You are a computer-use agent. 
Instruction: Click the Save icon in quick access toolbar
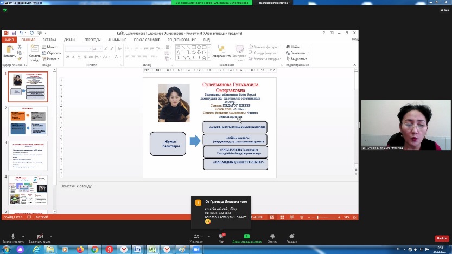pyautogui.click(x=13, y=33)
